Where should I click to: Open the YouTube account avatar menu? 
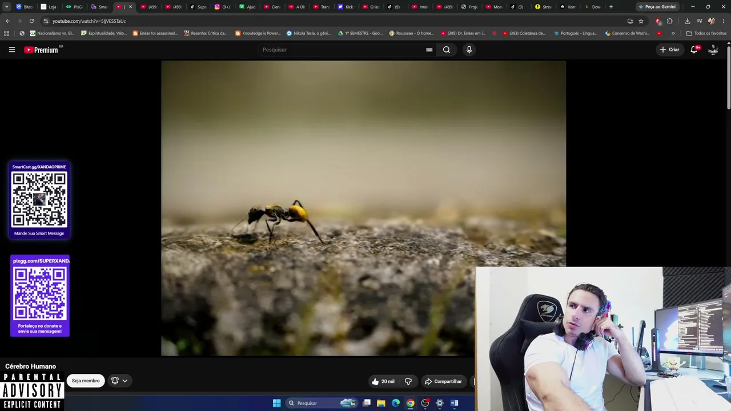pyautogui.click(x=713, y=50)
